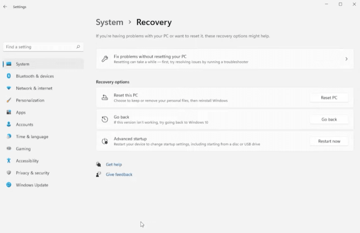Click the Give feedback person icon
360x233 pixels.
[x=99, y=174]
